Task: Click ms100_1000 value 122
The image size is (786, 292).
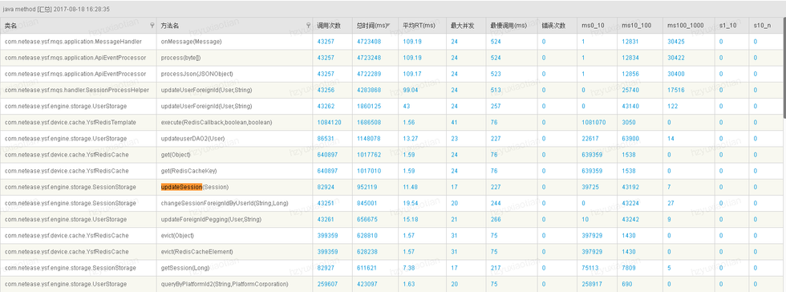Action: coord(673,107)
